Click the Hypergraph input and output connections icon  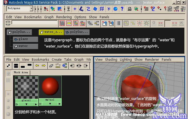coord(82,23)
